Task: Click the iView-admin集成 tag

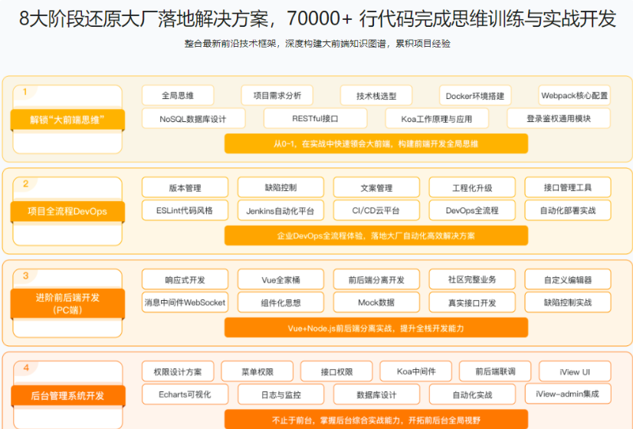Action: tap(568, 394)
